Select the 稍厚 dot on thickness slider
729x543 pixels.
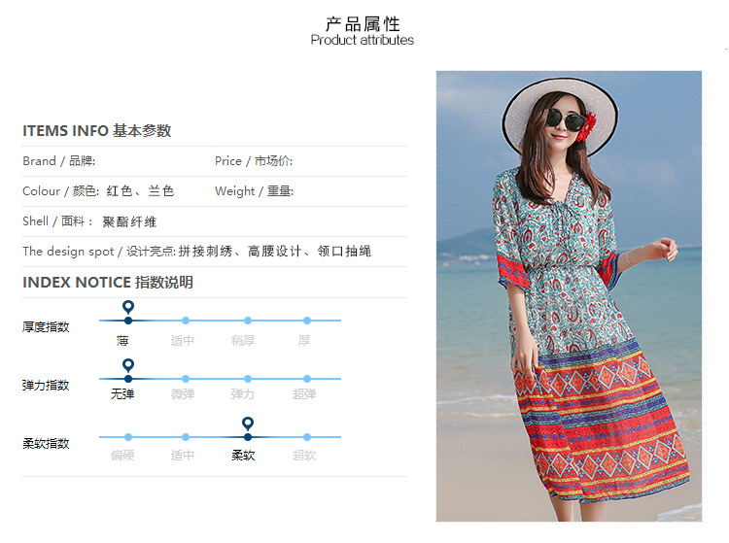point(248,321)
